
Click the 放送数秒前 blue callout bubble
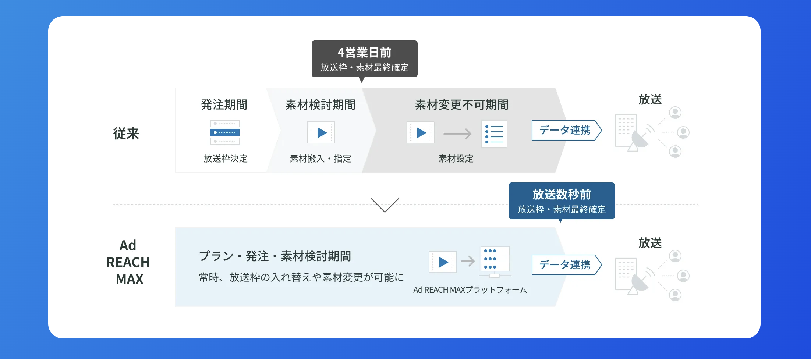(x=562, y=201)
